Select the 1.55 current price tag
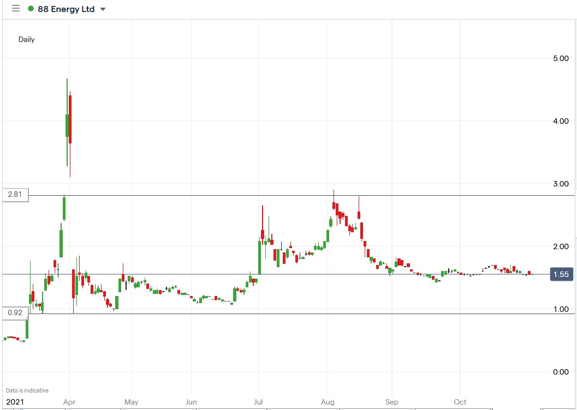 [x=561, y=275]
